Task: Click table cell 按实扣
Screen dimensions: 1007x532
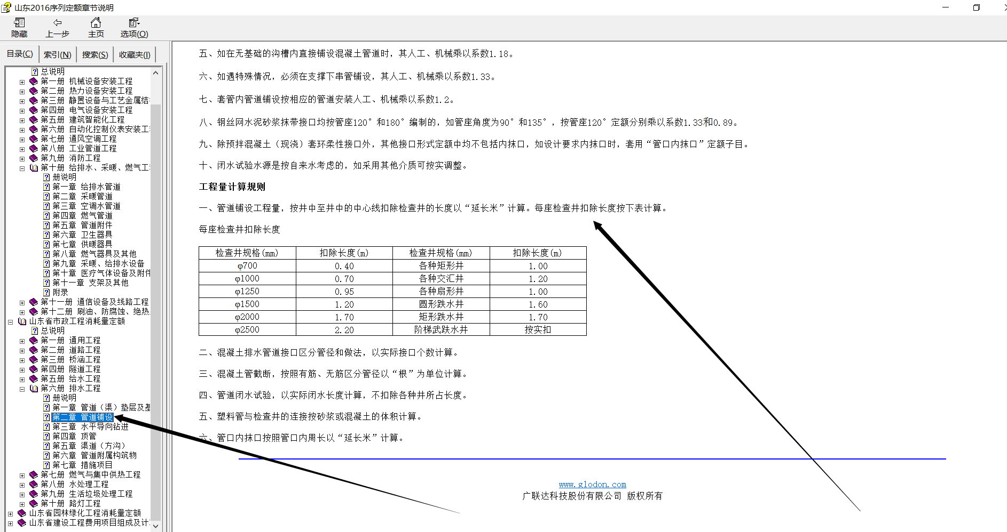Action: coord(538,330)
